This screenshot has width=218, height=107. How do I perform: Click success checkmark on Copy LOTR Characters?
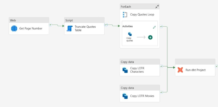[161, 66]
